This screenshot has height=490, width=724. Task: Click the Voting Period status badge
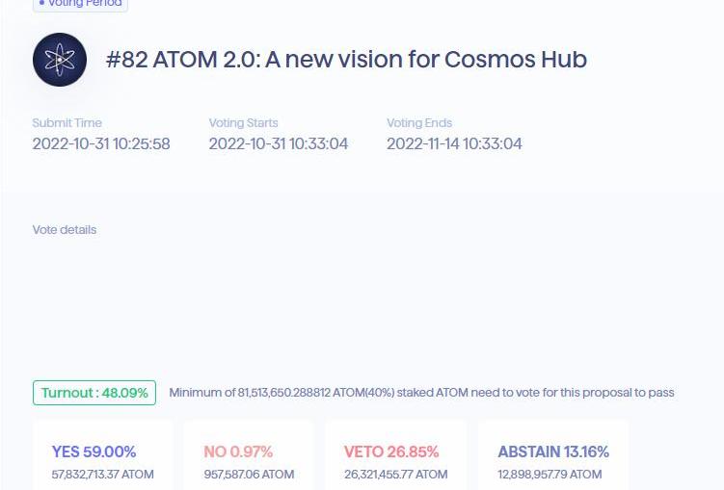80,4
